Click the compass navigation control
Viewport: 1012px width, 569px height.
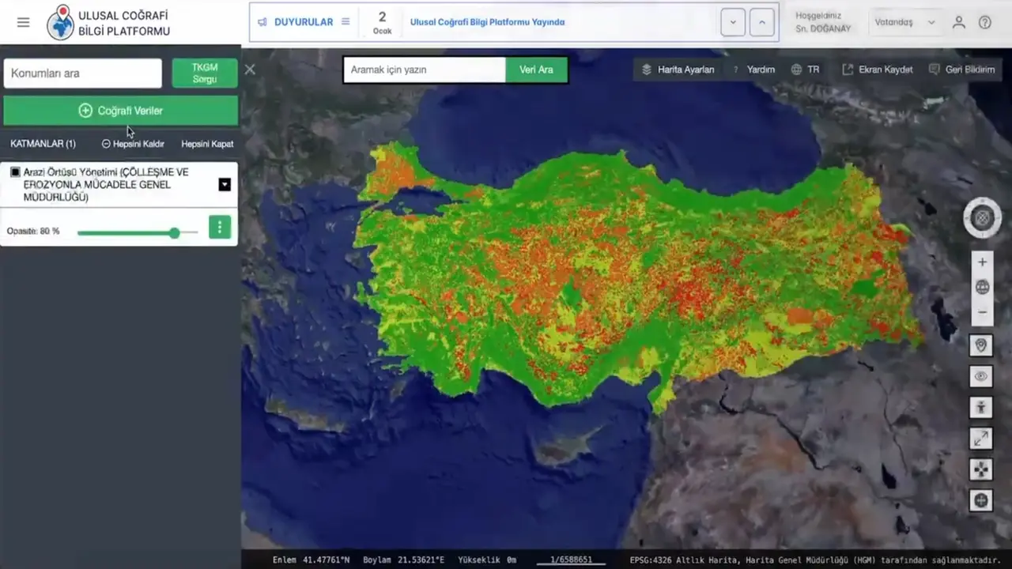982,217
